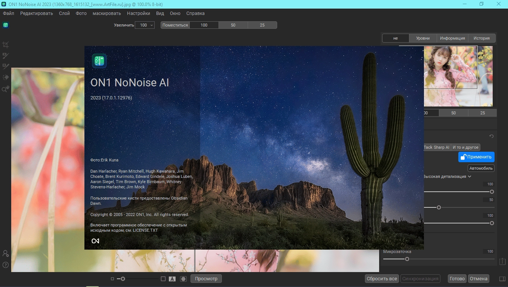Click the 'Применить' button
The width and height of the screenshot is (508, 287).
[476, 157]
